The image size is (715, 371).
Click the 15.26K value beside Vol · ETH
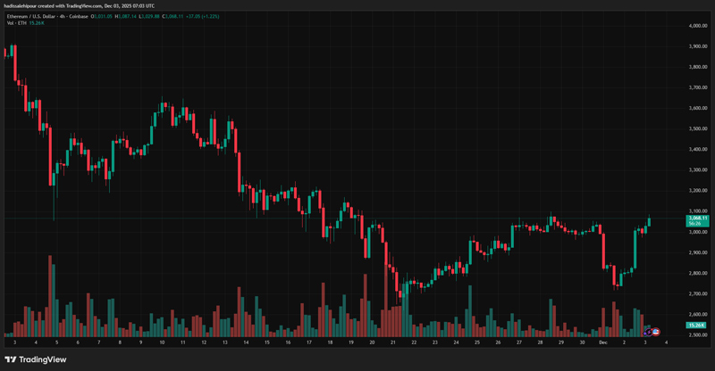point(38,26)
